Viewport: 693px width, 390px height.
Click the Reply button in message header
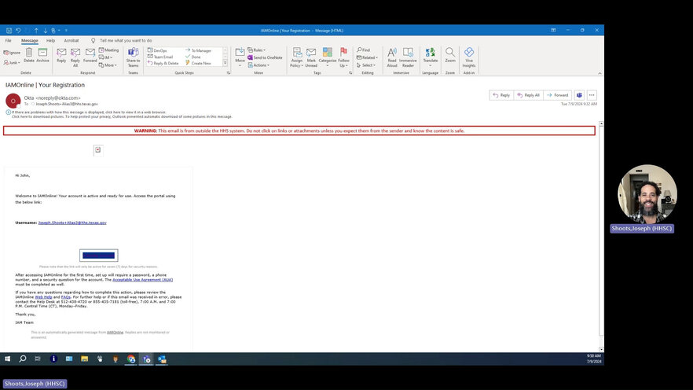[x=501, y=95]
